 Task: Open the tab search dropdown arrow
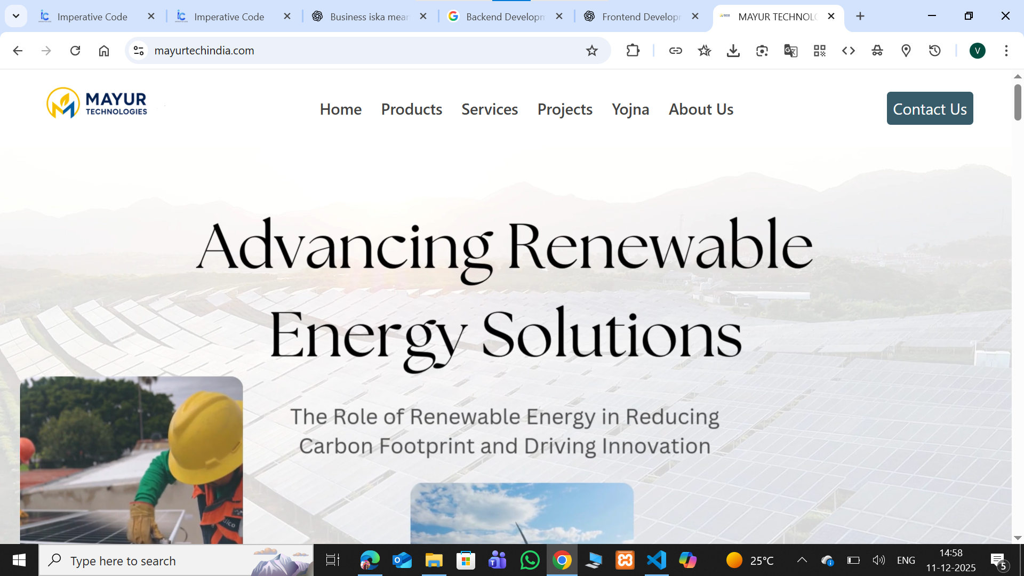click(x=15, y=16)
